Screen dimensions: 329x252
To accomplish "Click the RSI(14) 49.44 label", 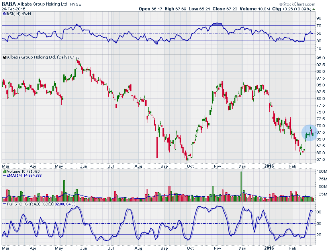I will [19, 14].
